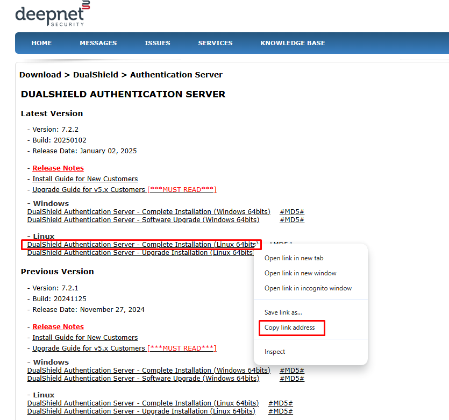Download previous version Linux 64bits Complete Installation
Viewport: 449px width, 420px height.
142,403
